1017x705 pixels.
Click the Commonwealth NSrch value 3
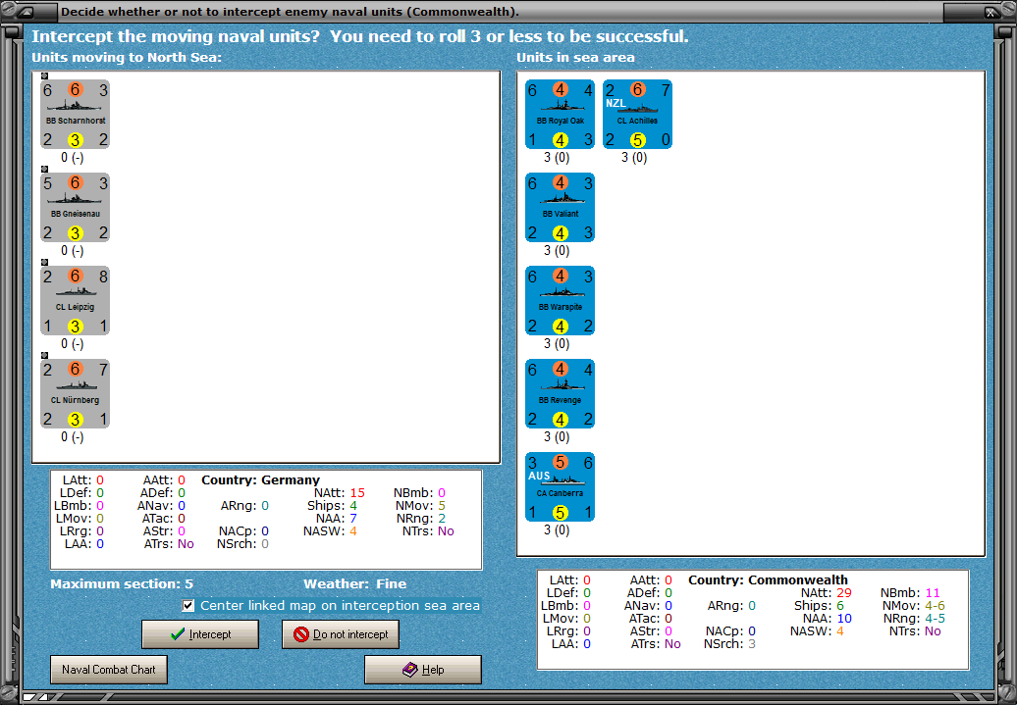752,644
